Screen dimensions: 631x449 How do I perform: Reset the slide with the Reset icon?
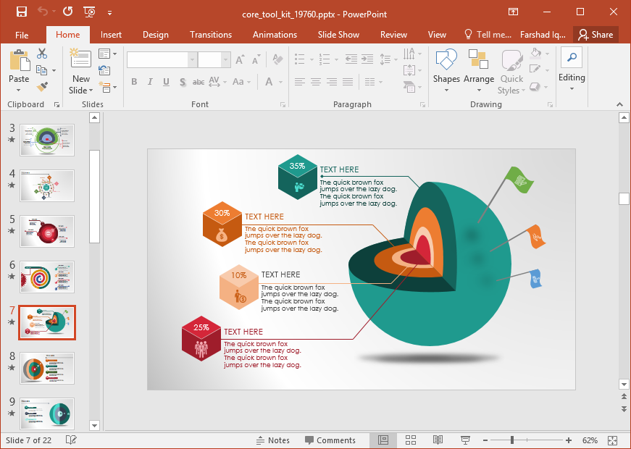point(104,70)
